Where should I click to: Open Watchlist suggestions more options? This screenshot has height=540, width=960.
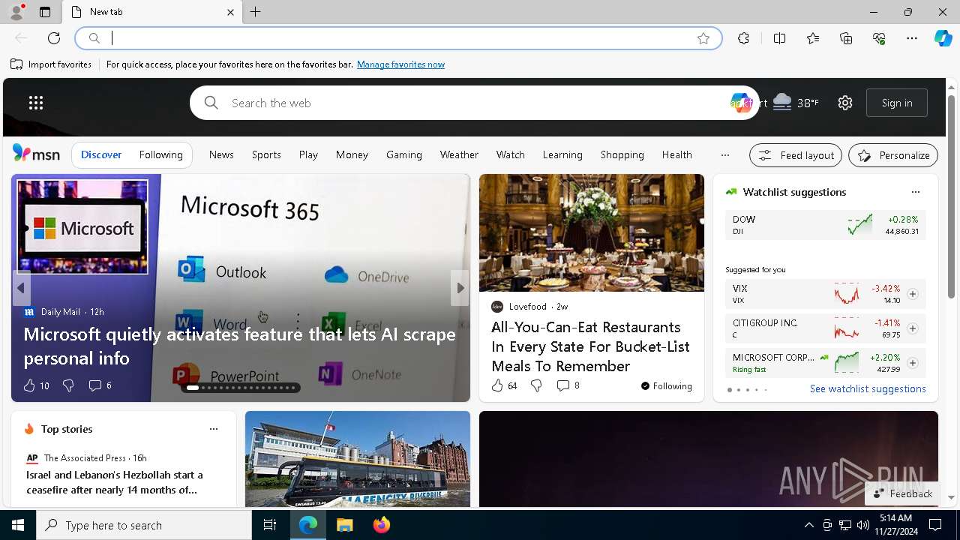(916, 192)
